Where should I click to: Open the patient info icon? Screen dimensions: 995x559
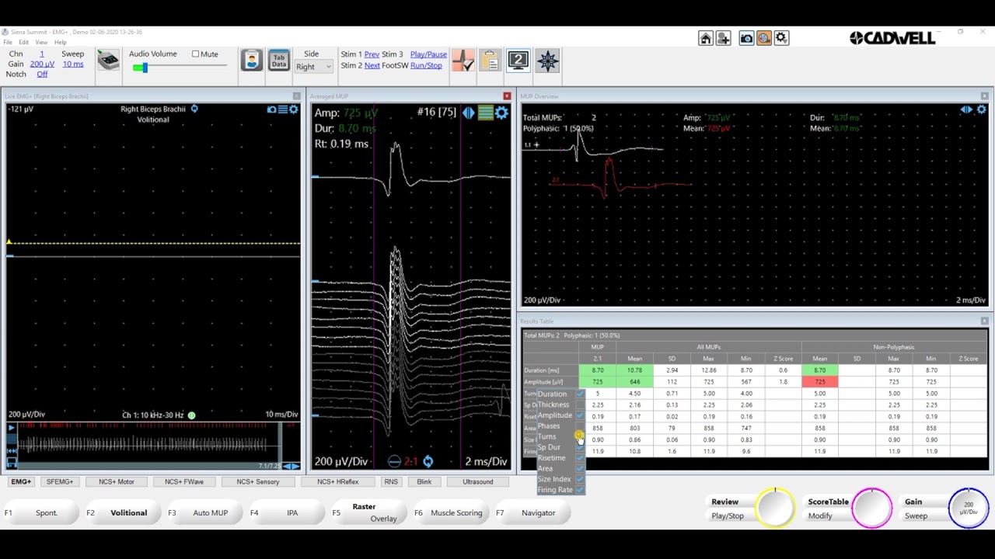(x=251, y=61)
